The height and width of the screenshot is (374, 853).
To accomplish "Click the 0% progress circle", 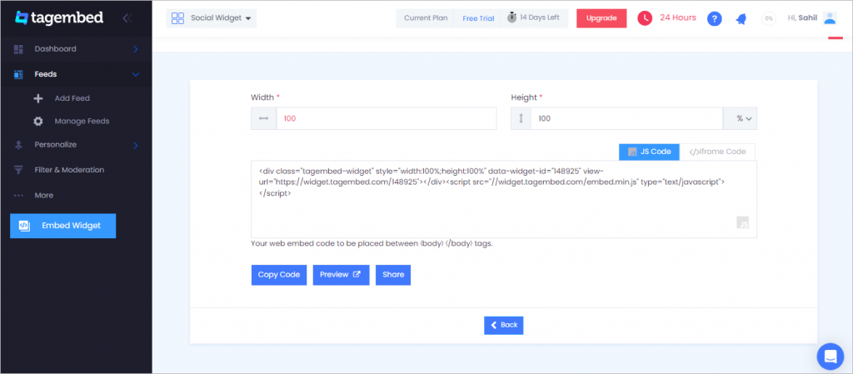I will tap(769, 18).
